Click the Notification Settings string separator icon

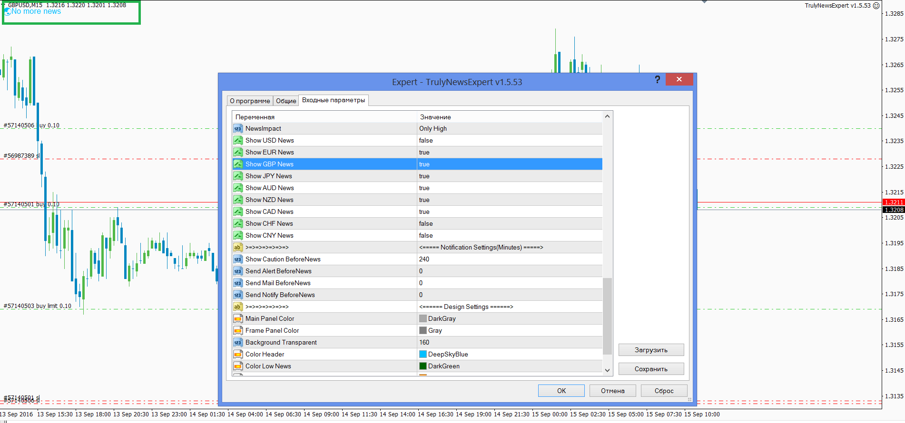pos(238,247)
